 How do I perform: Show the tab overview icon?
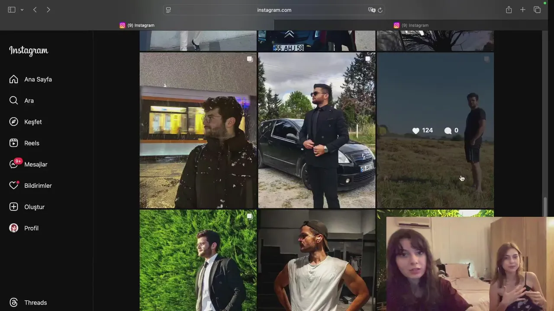click(x=537, y=10)
